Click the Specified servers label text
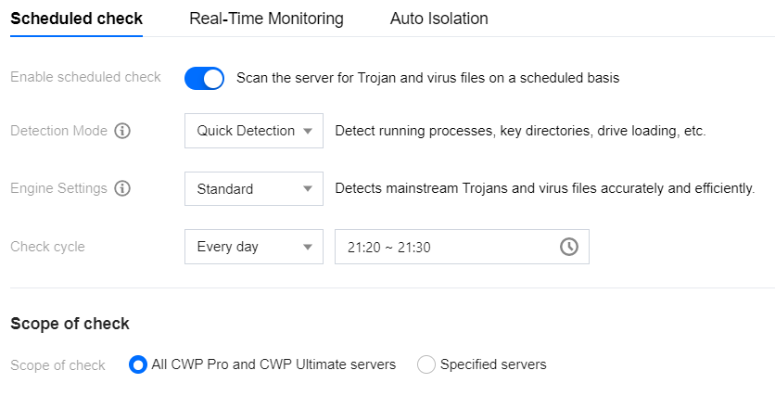775x396 pixels. [493, 364]
